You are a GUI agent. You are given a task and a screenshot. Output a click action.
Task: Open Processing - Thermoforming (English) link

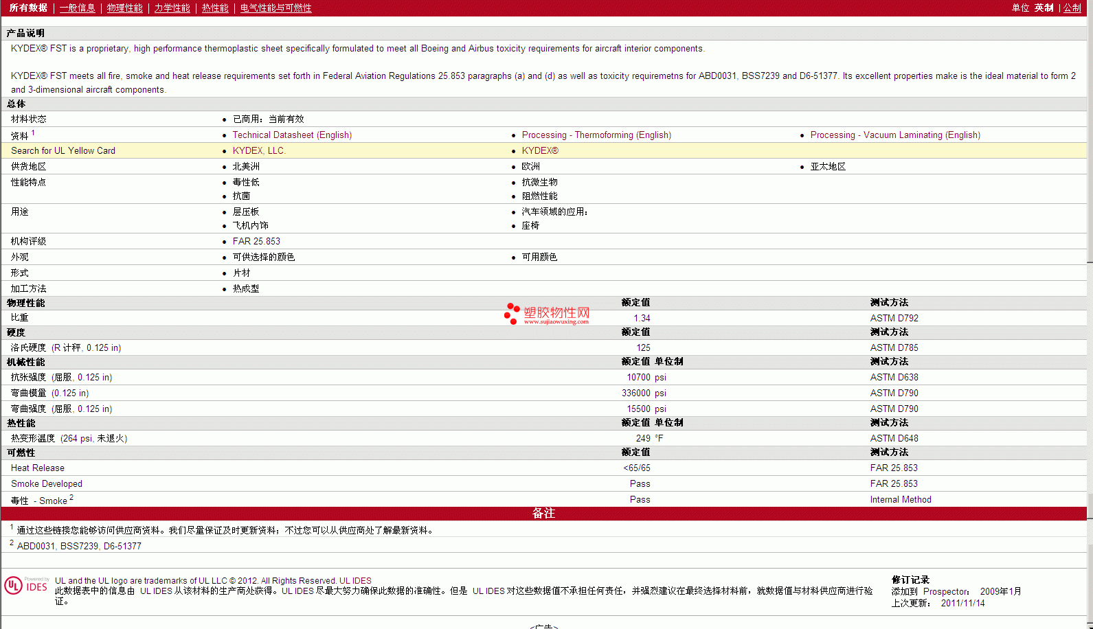pyautogui.click(x=596, y=135)
